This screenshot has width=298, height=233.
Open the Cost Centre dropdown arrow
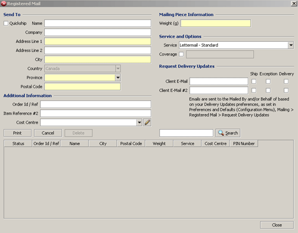point(139,122)
